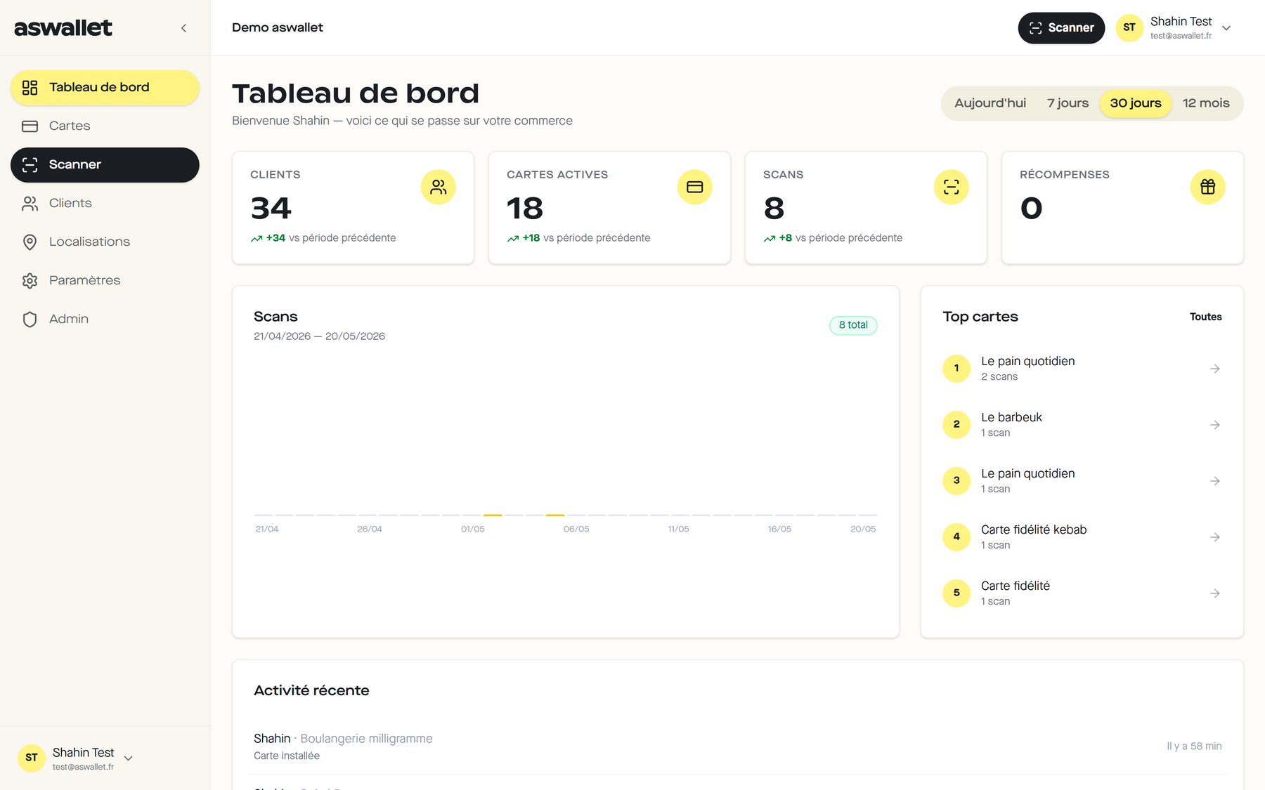
Task: Click the Tableau de bord grid icon
Action: pyautogui.click(x=30, y=88)
